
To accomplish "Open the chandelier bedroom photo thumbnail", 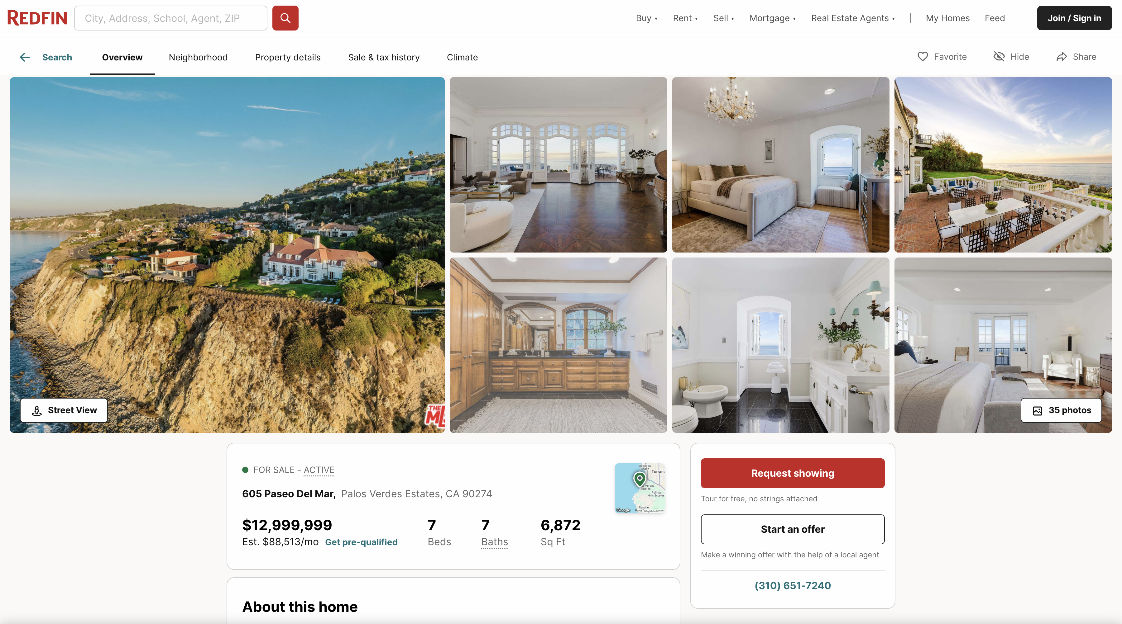I will [780, 165].
